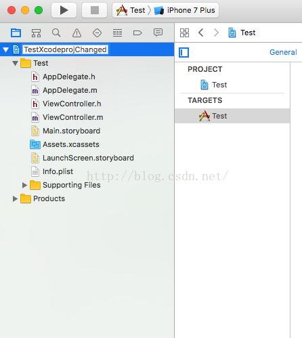Minimize the Xcode window
Screen dimensions: 302x338
pyautogui.click(x=25, y=10)
